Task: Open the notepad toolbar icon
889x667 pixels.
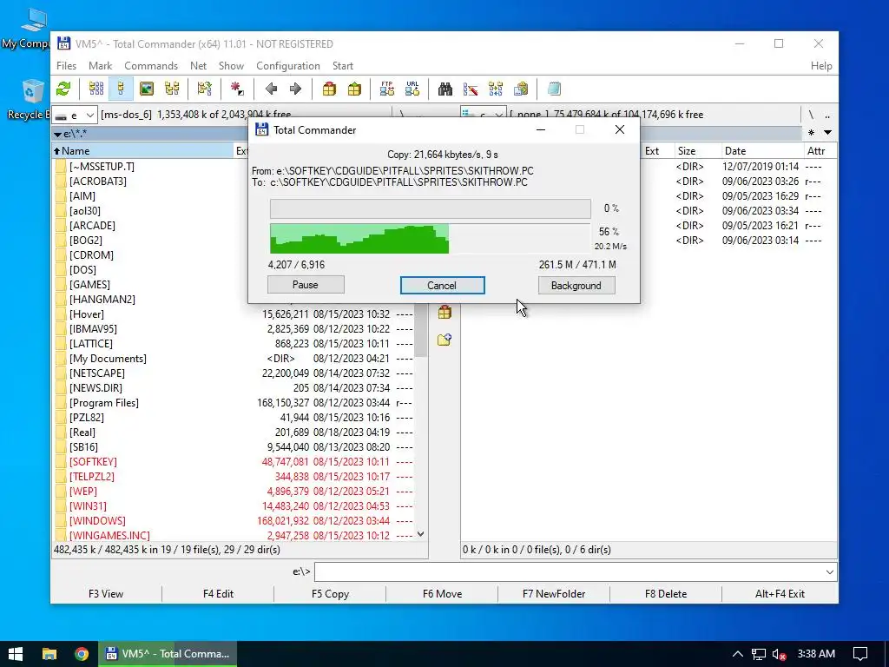Action: (x=554, y=89)
